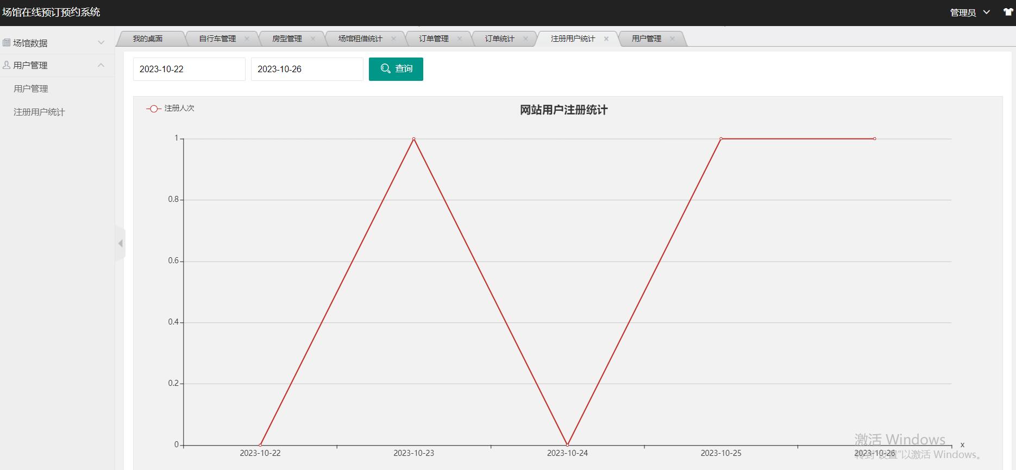Close the 场馆租借统计 tab
The height and width of the screenshot is (470, 1016).
pyautogui.click(x=394, y=39)
